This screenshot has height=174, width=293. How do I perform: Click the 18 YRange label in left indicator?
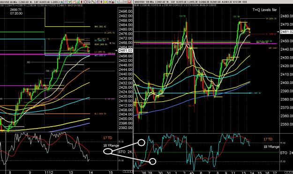pos(111,145)
